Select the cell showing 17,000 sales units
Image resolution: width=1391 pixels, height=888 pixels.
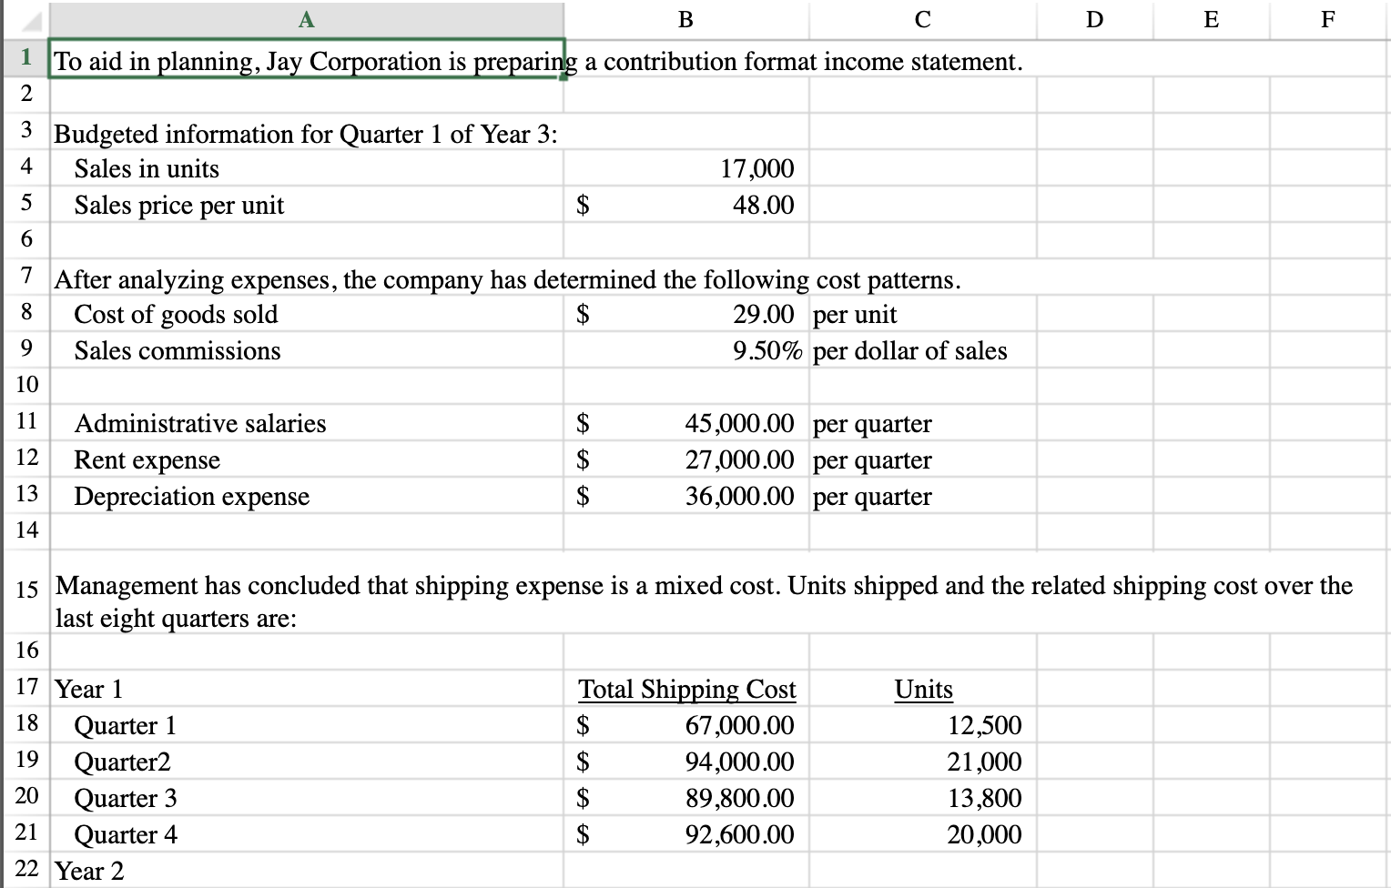click(x=686, y=168)
